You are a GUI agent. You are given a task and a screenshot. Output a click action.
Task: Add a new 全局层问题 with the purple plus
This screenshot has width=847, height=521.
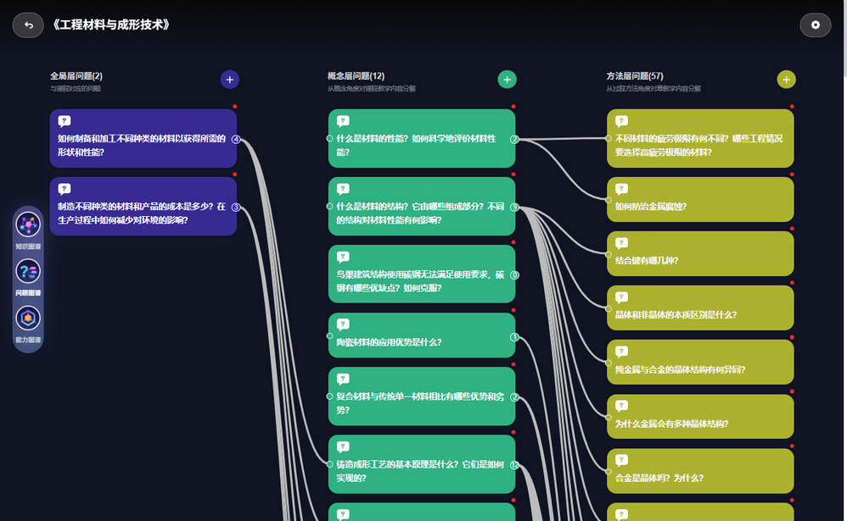tap(229, 80)
